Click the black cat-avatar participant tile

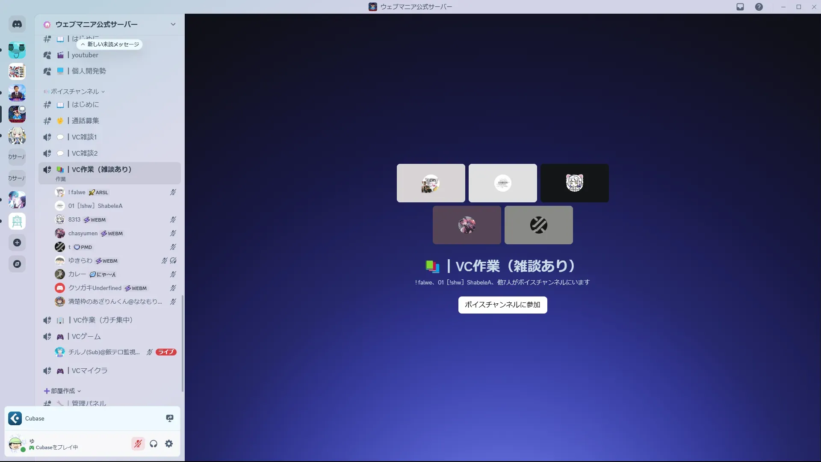(574, 183)
